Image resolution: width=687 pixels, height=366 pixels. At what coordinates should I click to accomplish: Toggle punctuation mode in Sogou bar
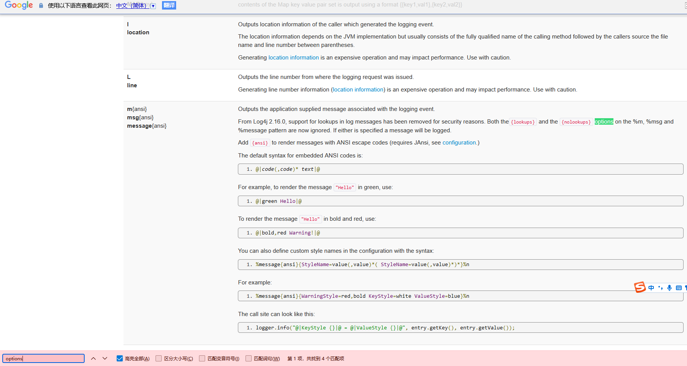(660, 288)
